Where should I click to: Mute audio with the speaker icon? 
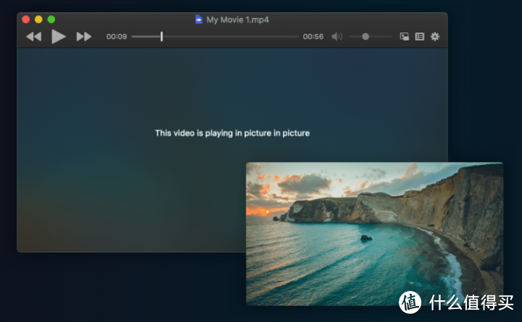[x=336, y=36]
